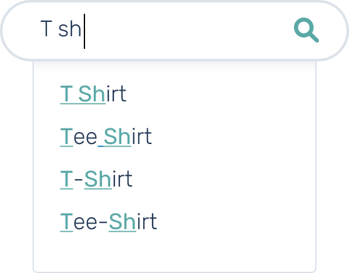
Task: Click the "irt" ending of Tee-Shirt suggestion
Action: (x=146, y=221)
